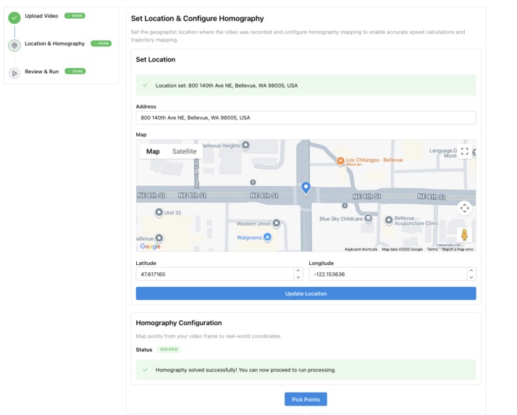Click the Los Chilangos - Bellevue label

[x=374, y=160]
